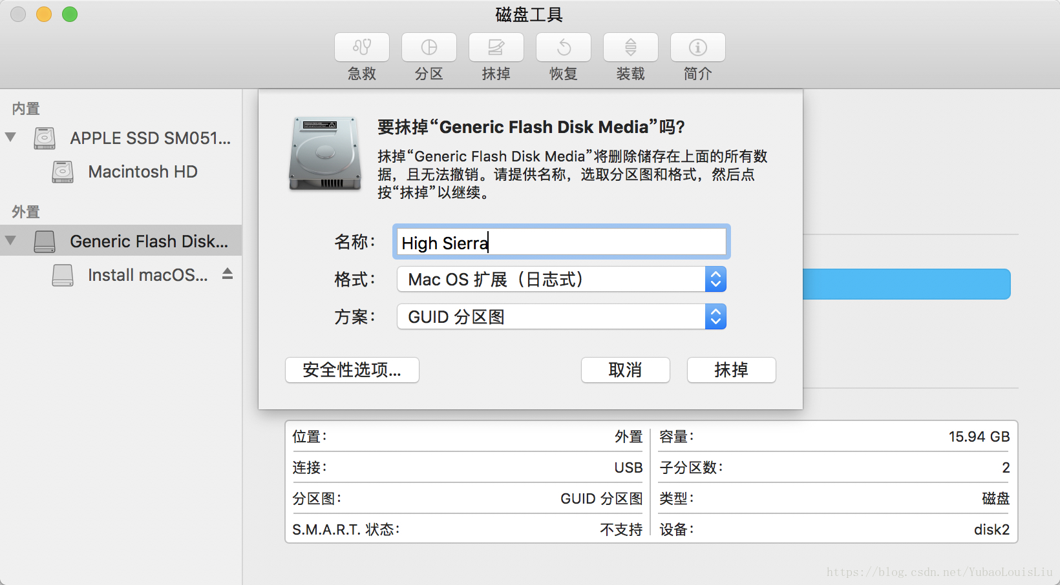
Task: Open the 格式 format dropdown
Action: pos(562,279)
